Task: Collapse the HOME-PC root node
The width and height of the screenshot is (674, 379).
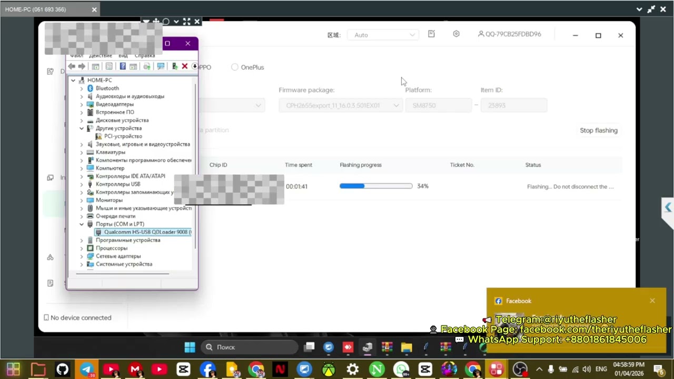Action: [x=73, y=80]
